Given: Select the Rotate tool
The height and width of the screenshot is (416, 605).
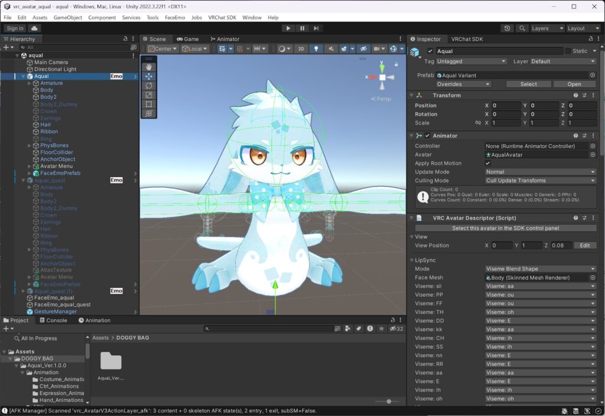Looking at the screenshot, I should (148, 86).
